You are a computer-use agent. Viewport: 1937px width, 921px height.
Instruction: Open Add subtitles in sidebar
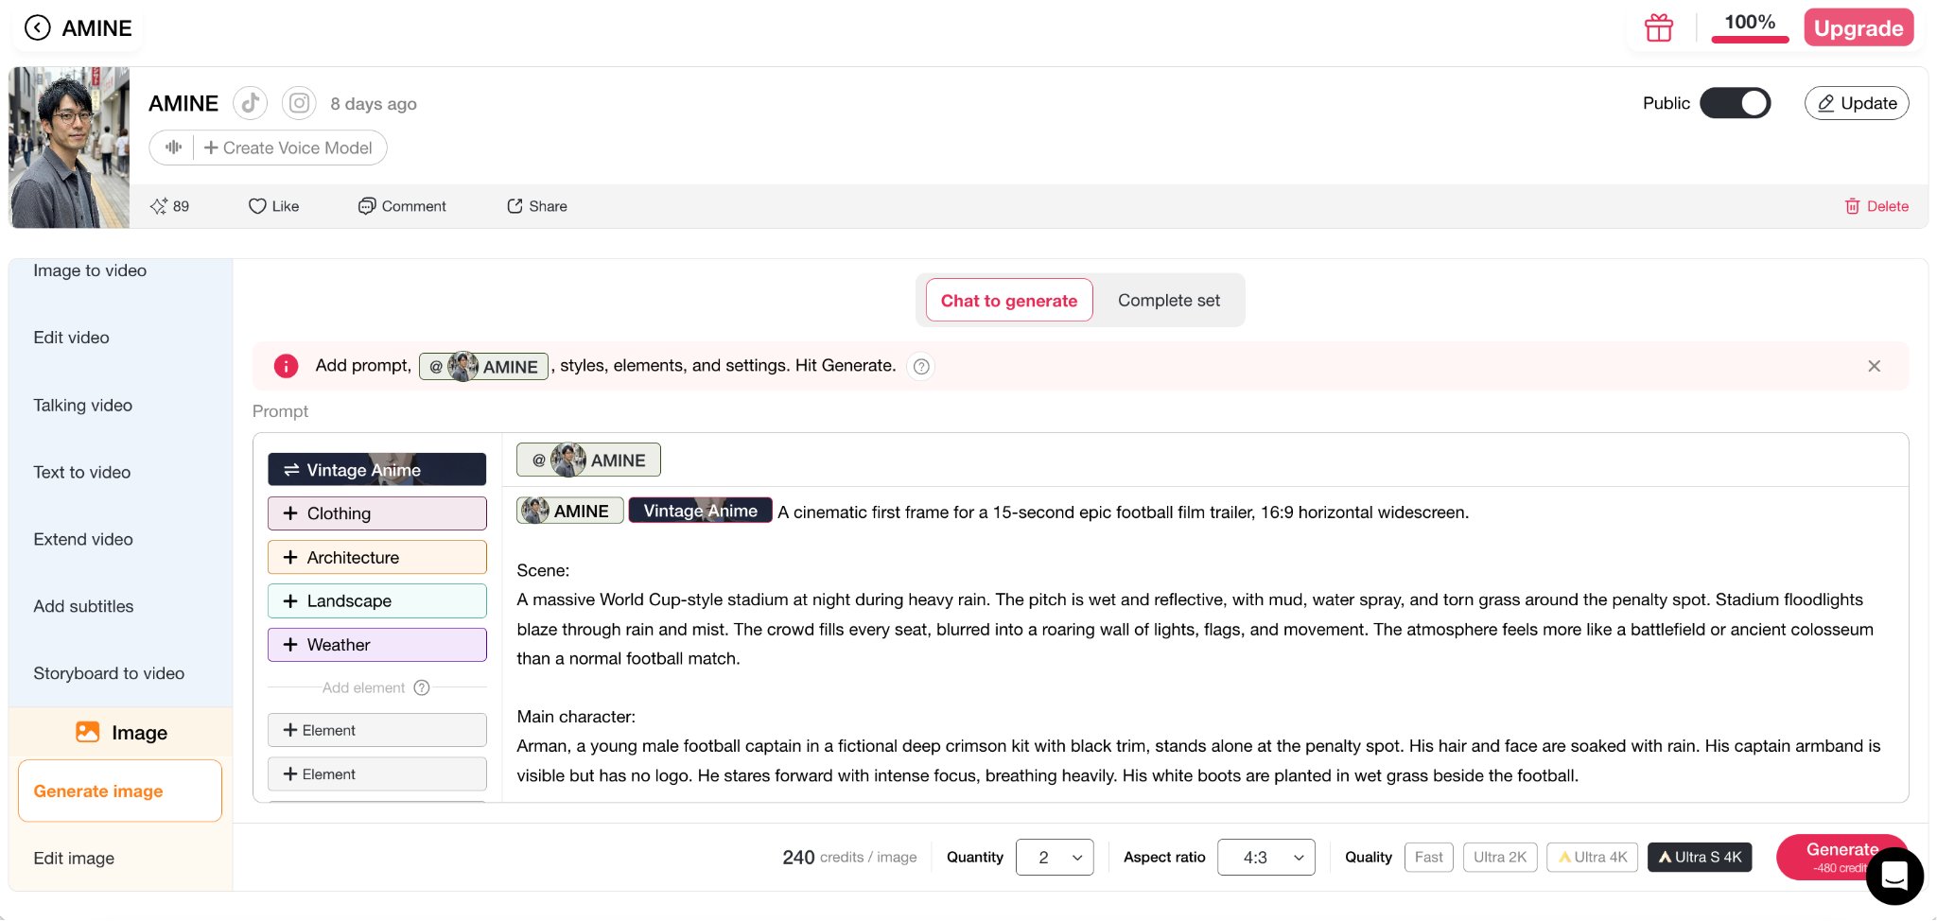(x=83, y=606)
